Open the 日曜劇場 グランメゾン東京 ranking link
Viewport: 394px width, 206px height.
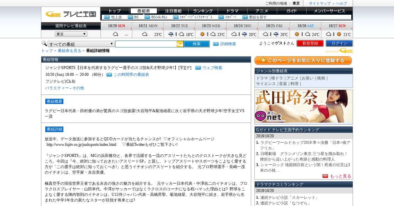pyautogui.click(x=304, y=156)
